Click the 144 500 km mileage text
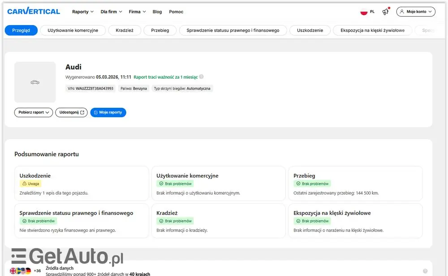This screenshot has width=448, height=276. coord(367,193)
